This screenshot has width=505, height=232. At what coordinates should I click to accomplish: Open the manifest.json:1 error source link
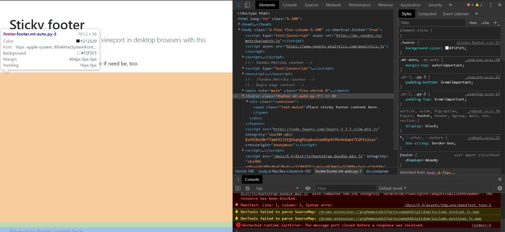click(x=448, y=205)
